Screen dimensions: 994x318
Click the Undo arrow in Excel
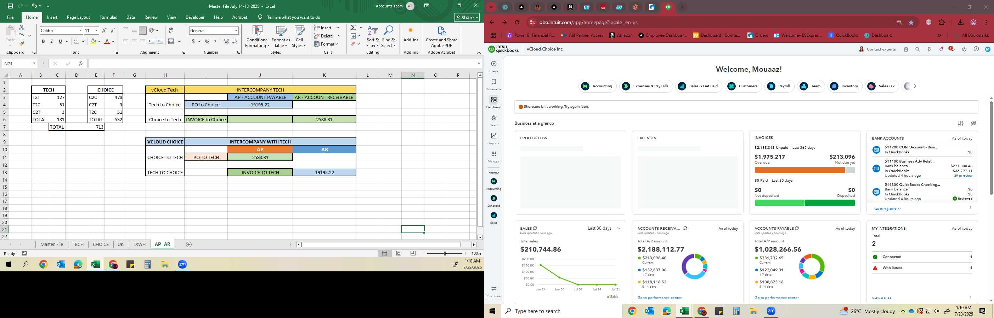coord(34,6)
